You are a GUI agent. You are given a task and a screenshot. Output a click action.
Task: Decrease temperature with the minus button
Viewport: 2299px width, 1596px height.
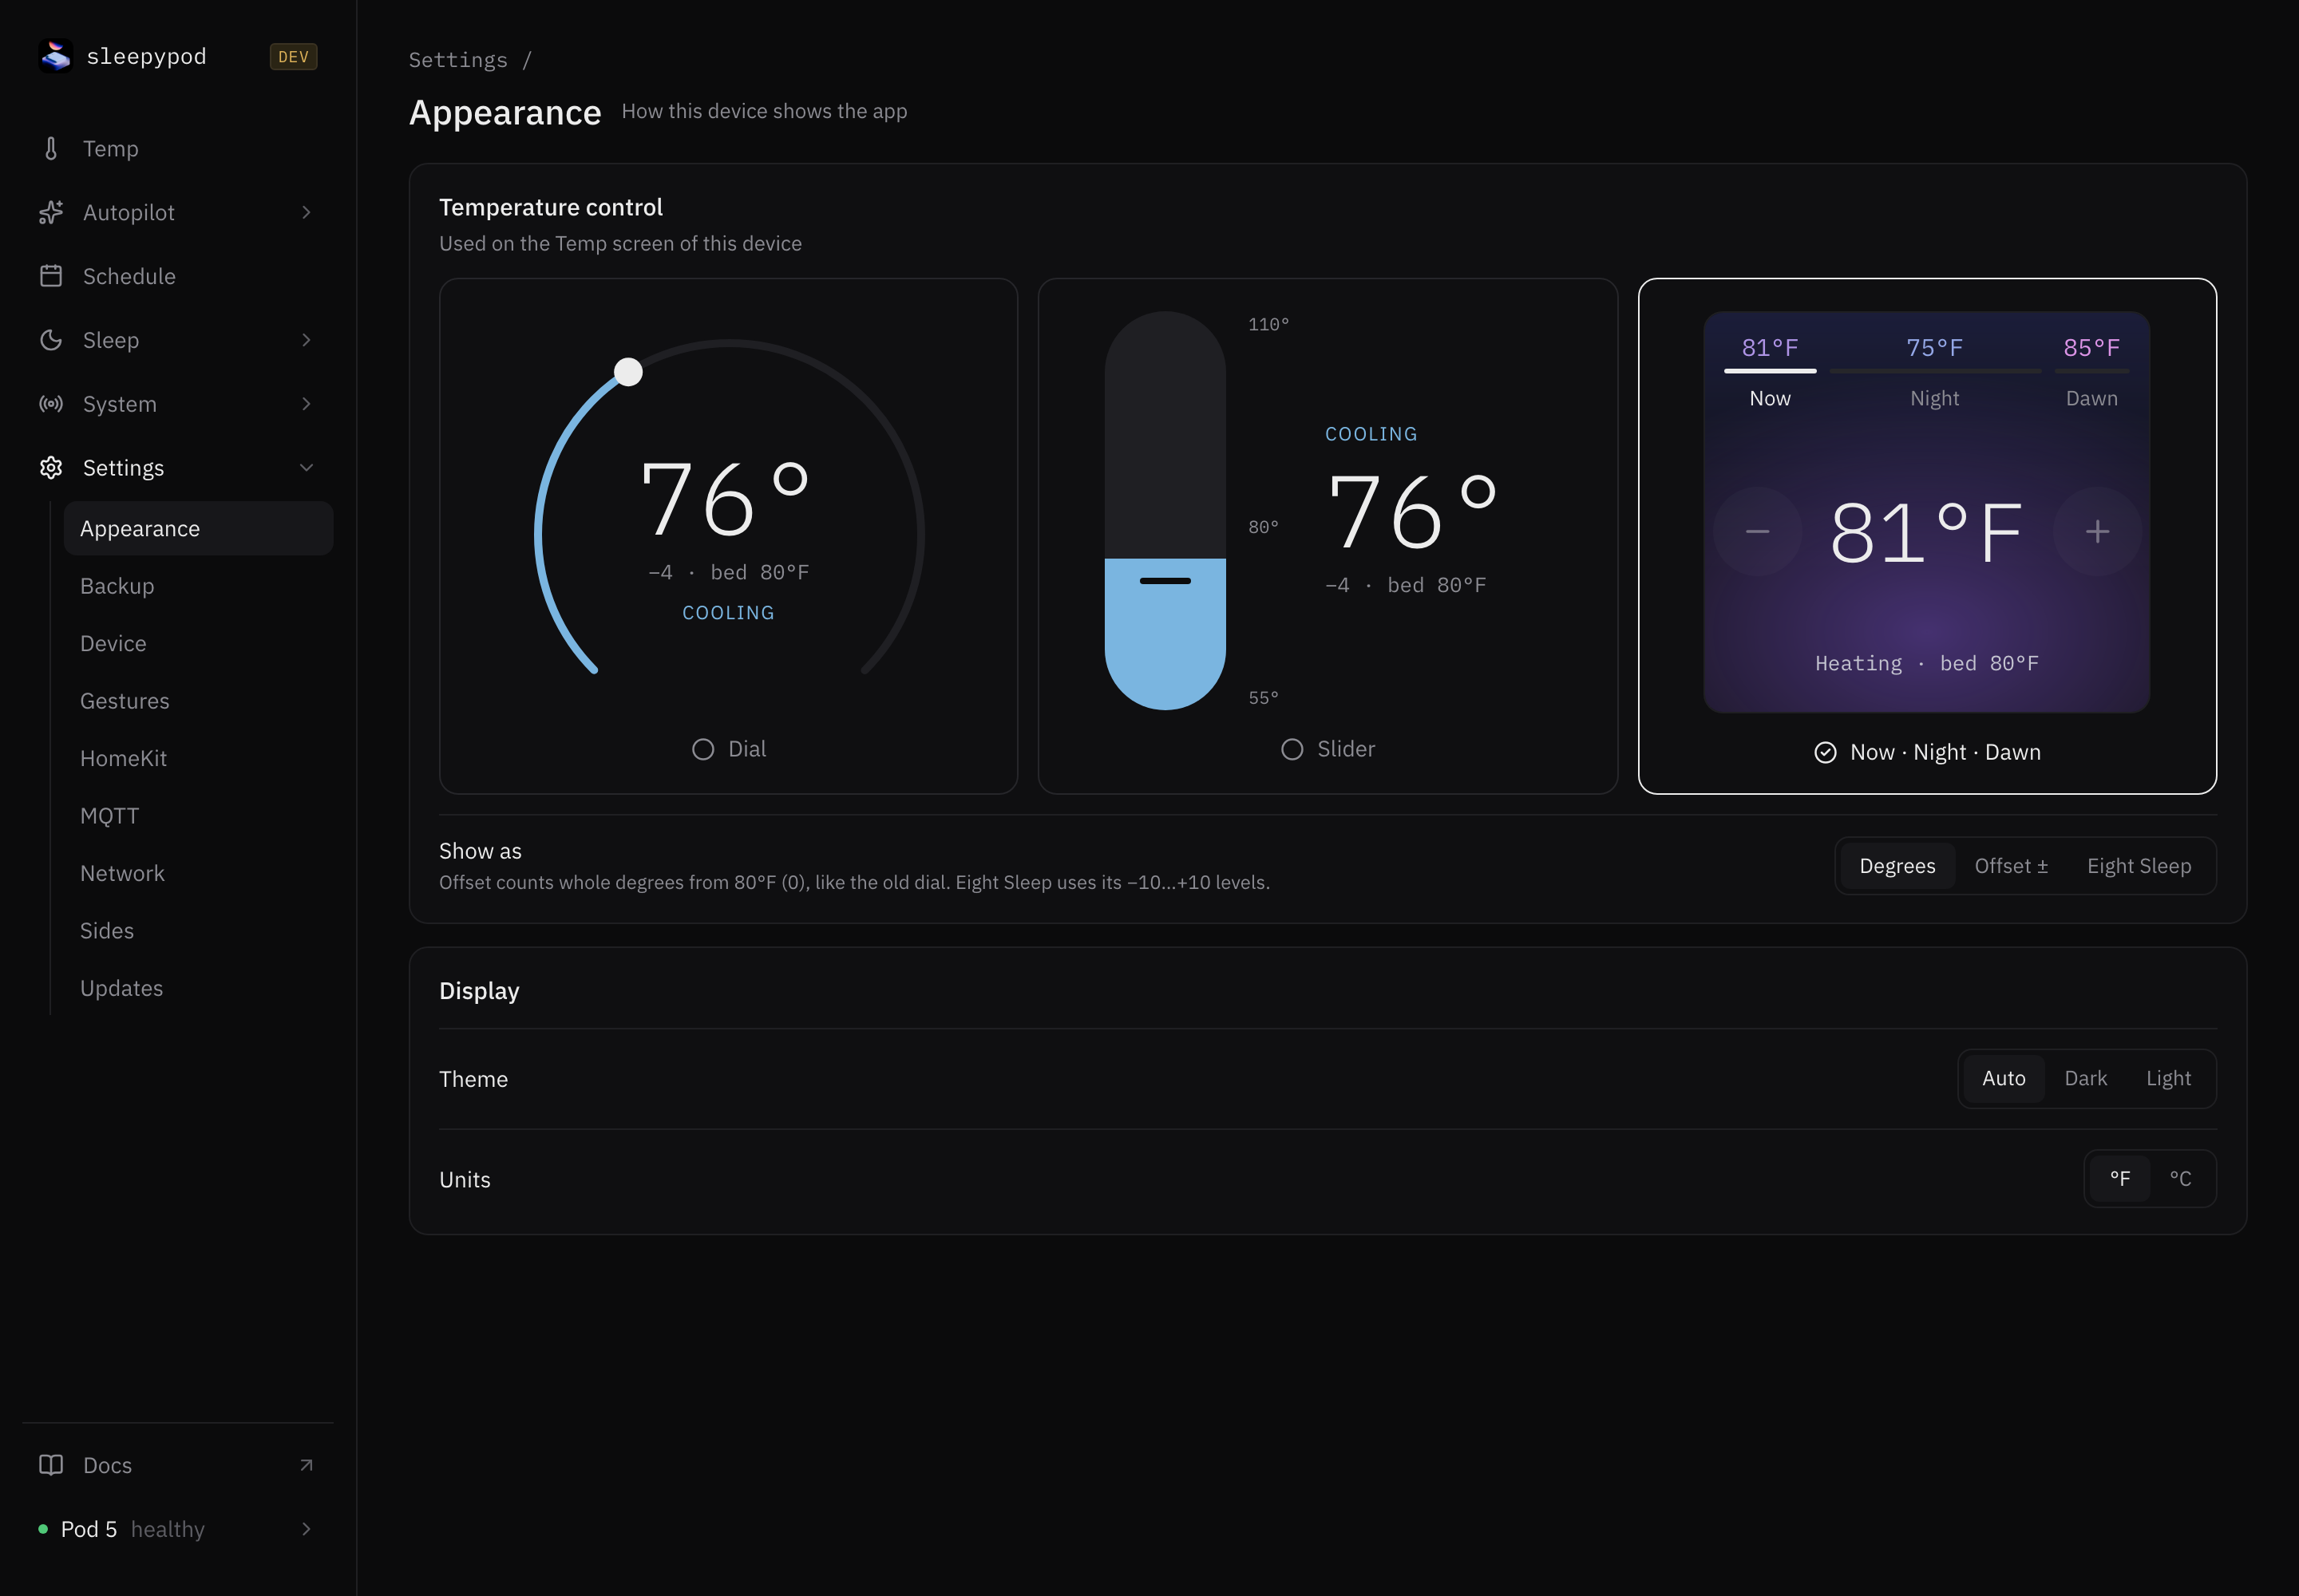pyautogui.click(x=1758, y=531)
